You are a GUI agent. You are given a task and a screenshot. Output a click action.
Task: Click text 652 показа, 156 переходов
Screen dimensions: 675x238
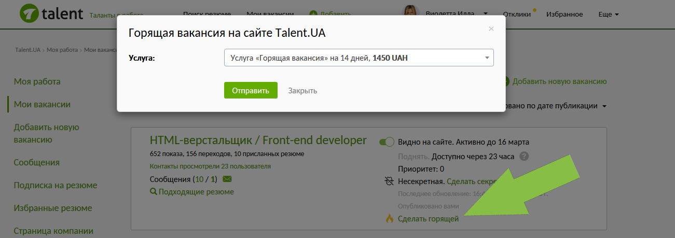point(190,154)
